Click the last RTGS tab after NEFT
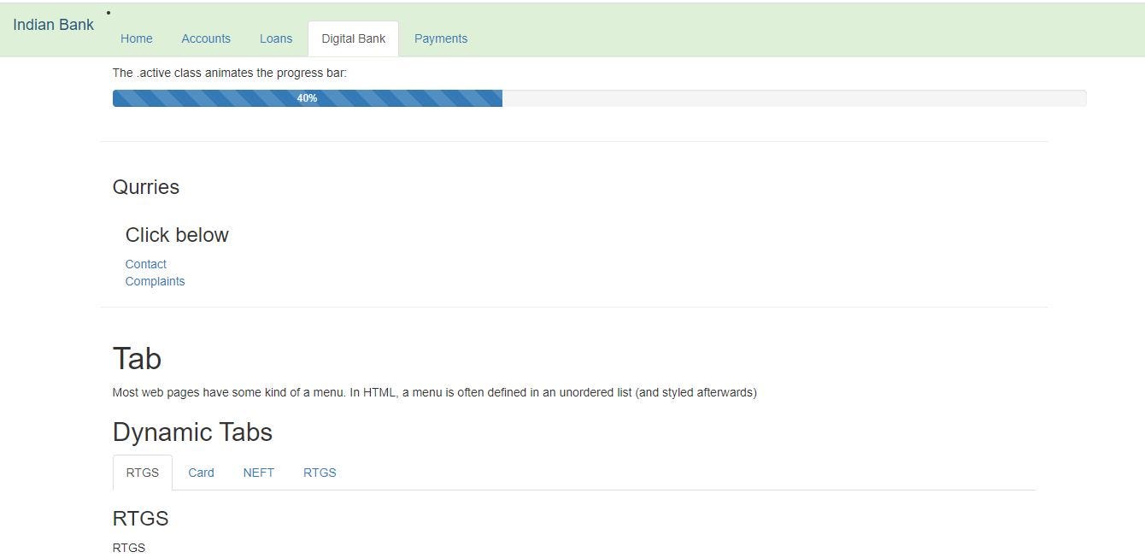The image size is (1145, 558). pyautogui.click(x=320, y=473)
